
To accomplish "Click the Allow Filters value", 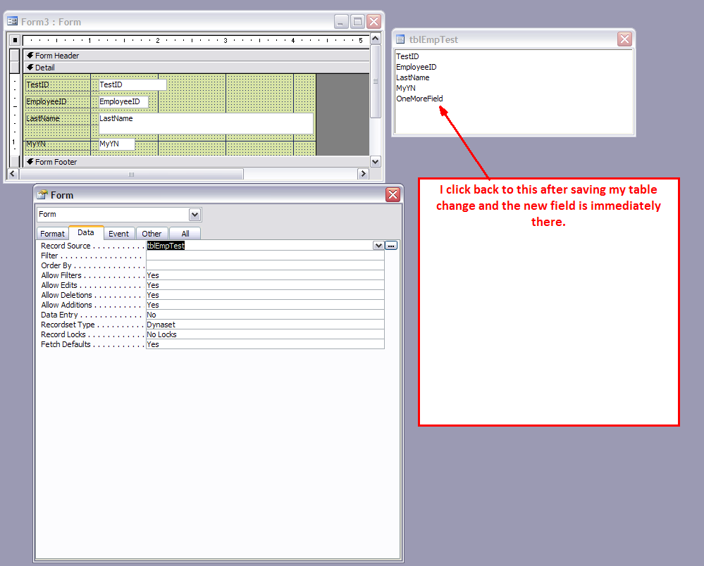I will point(265,275).
